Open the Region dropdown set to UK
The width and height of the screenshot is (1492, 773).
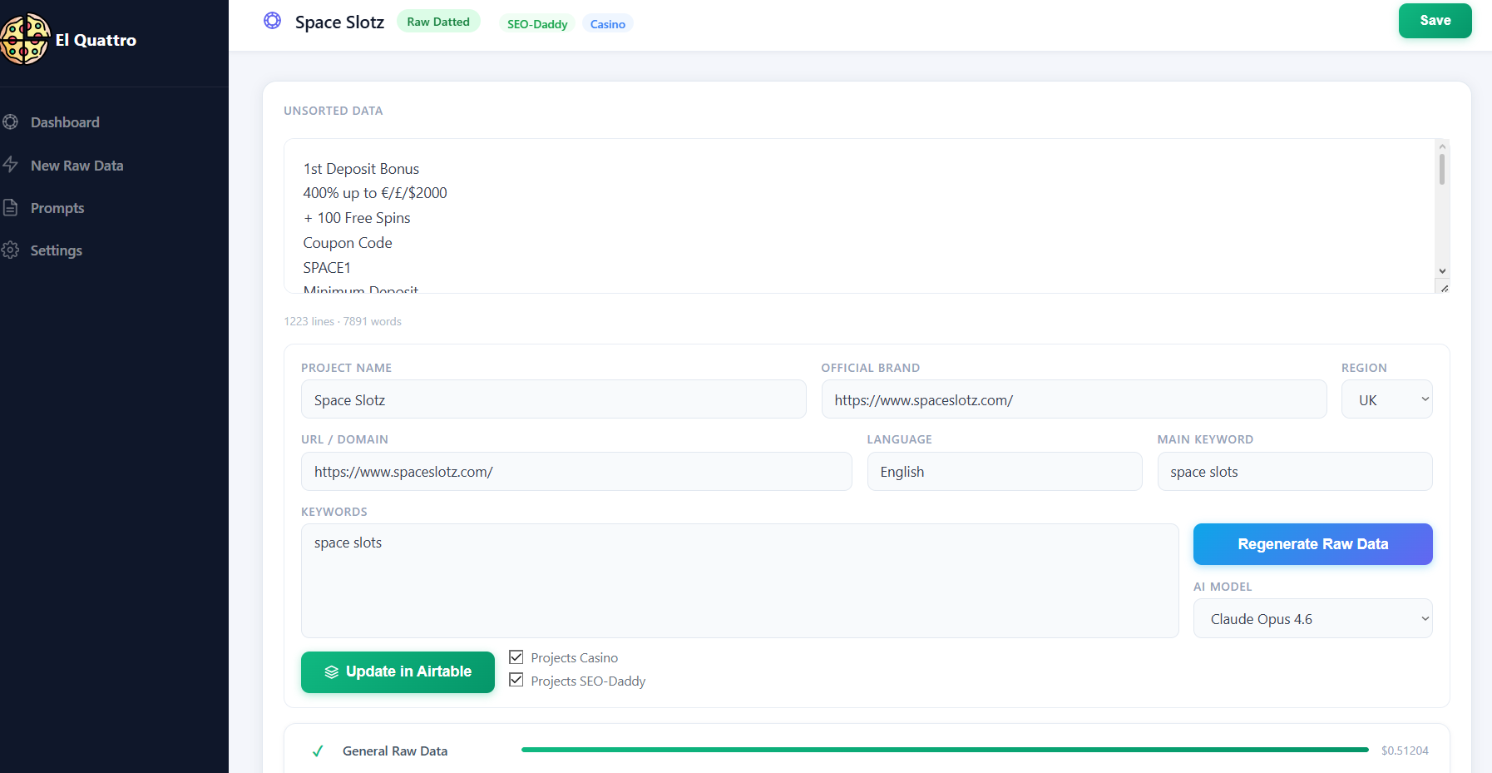[x=1386, y=399]
